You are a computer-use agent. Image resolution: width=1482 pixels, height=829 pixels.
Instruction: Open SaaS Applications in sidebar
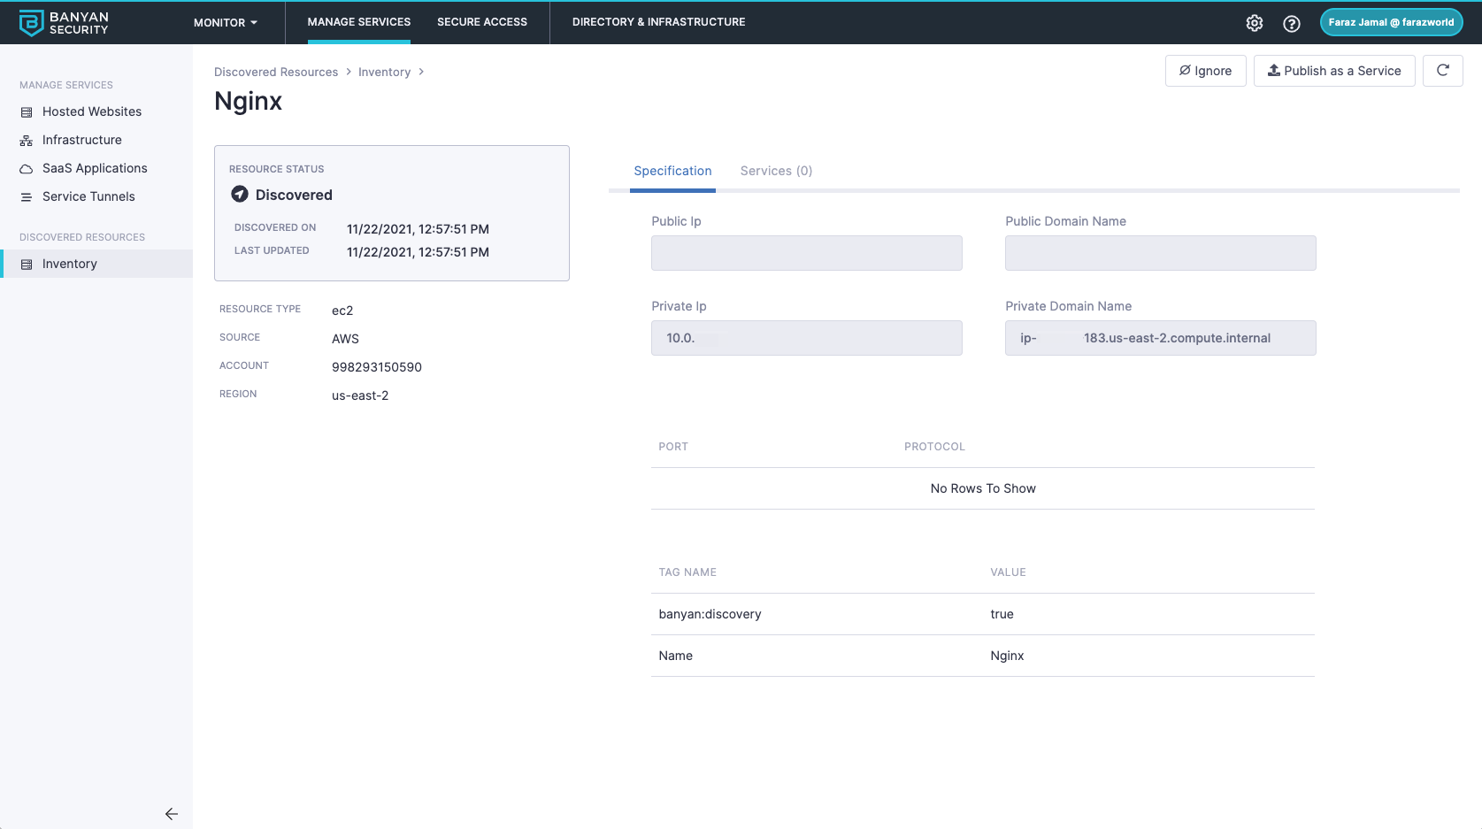click(x=96, y=168)
